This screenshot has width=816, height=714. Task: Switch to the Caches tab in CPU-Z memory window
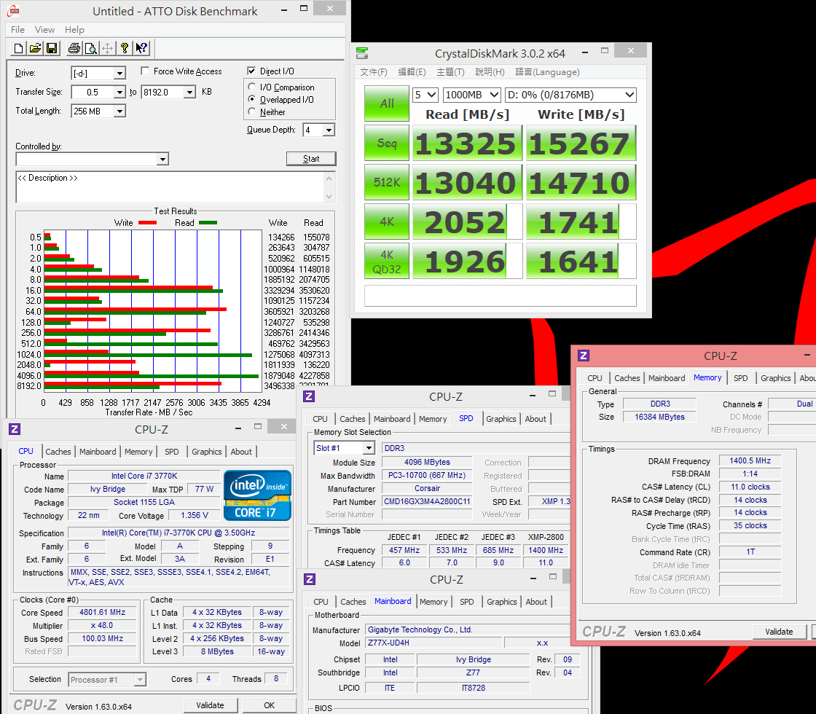(627, 378)
